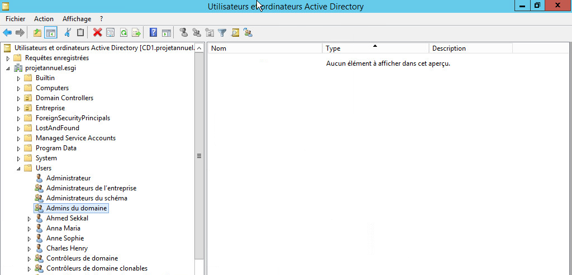Image resolution: width=572 pixels, height=275 pixels.
Task: Select the root Utilisateurs et ordinateurs node
Action: [103, 48]
